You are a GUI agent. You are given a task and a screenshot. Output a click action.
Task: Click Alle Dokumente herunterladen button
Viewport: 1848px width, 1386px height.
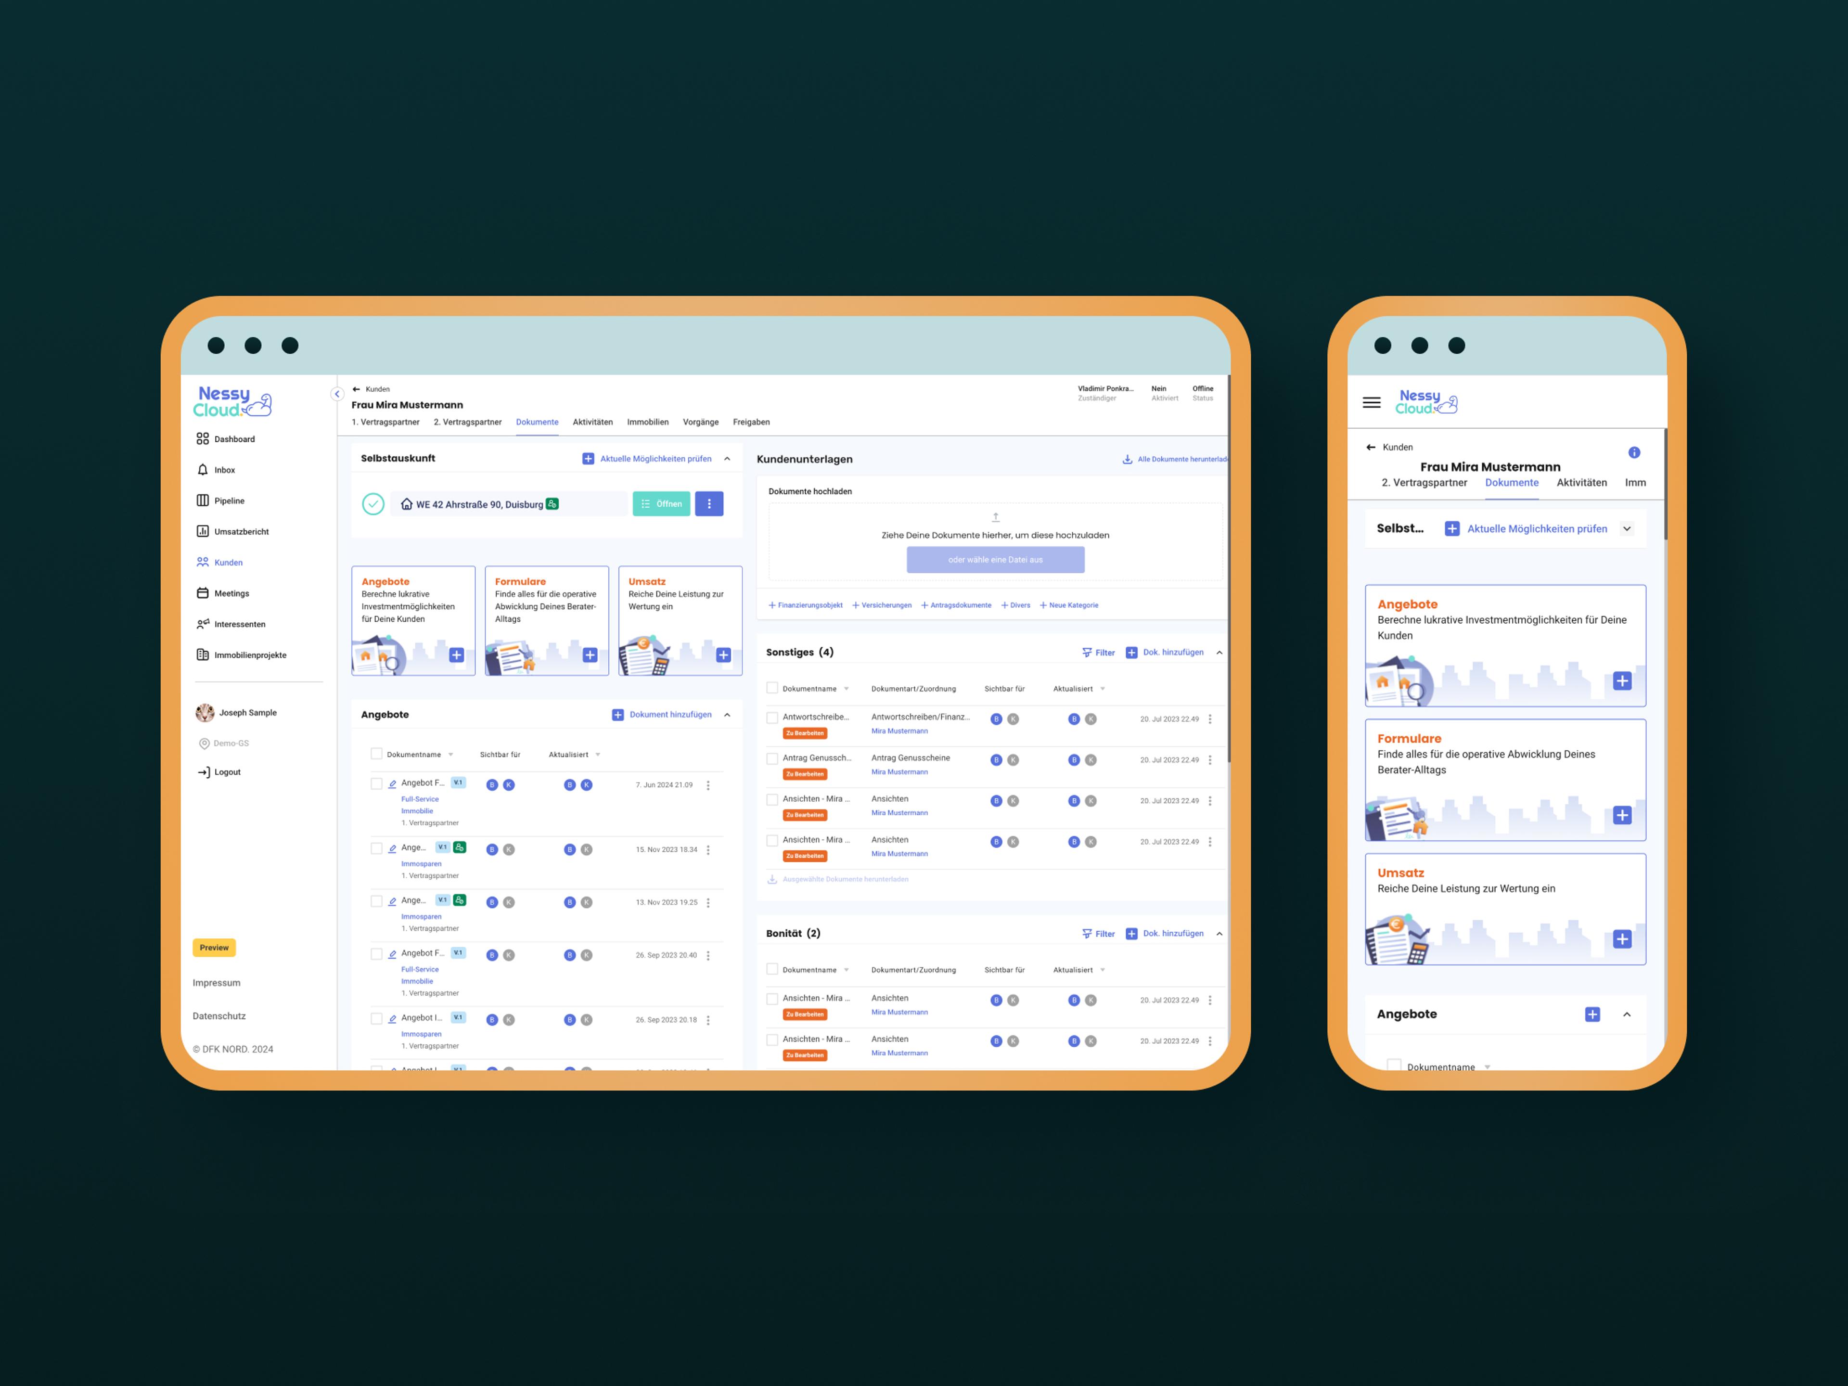point(1164,457)
